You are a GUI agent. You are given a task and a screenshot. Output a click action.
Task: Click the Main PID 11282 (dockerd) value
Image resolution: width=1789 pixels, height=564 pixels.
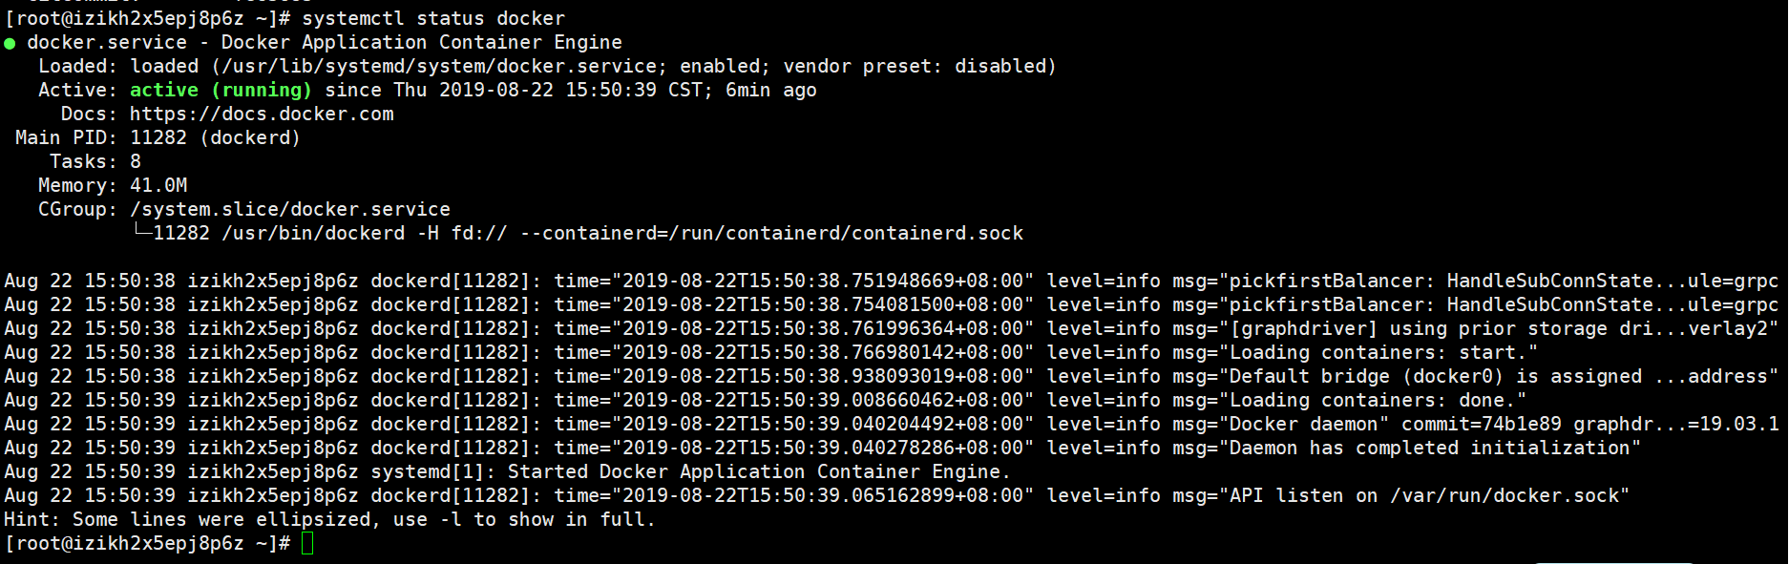pyautogui.click(x=215, y=138)
